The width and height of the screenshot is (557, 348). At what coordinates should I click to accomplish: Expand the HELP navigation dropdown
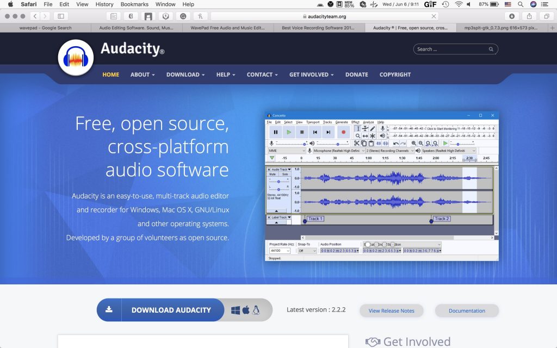click(226, 74)
